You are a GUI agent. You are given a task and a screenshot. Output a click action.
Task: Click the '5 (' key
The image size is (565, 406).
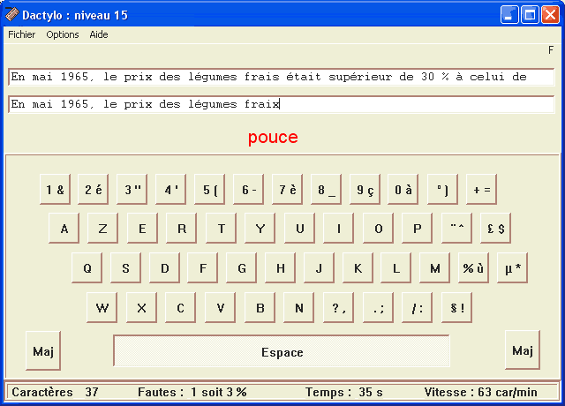point(210,190)
